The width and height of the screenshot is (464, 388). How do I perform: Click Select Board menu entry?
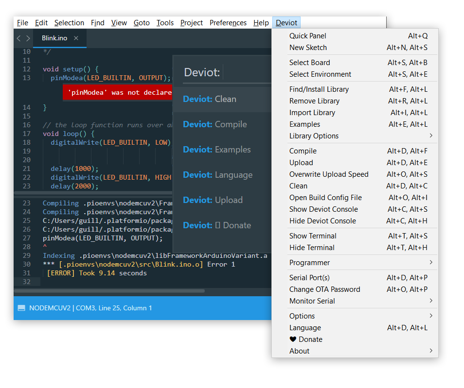pos(309,63)
